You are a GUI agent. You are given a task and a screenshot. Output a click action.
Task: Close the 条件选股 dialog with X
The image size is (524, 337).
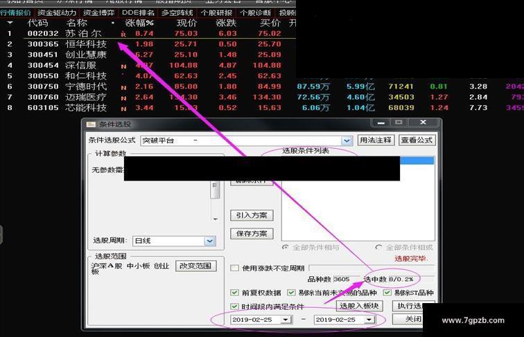coord(423,122)
